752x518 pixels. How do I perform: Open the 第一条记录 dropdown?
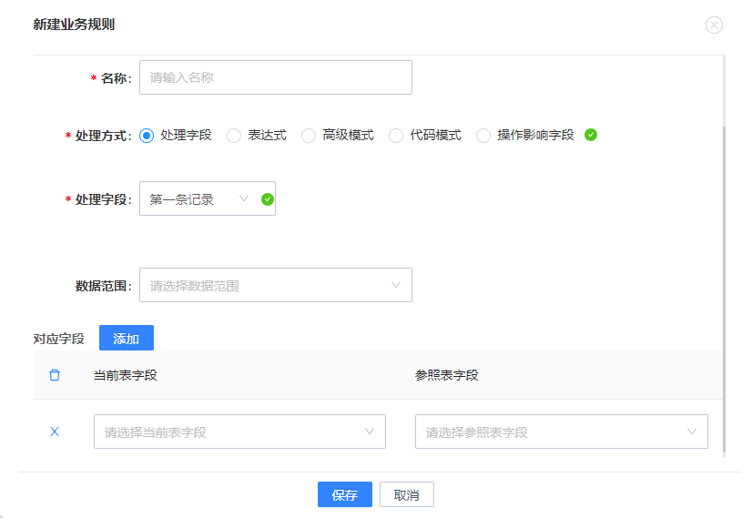point(198,198)
